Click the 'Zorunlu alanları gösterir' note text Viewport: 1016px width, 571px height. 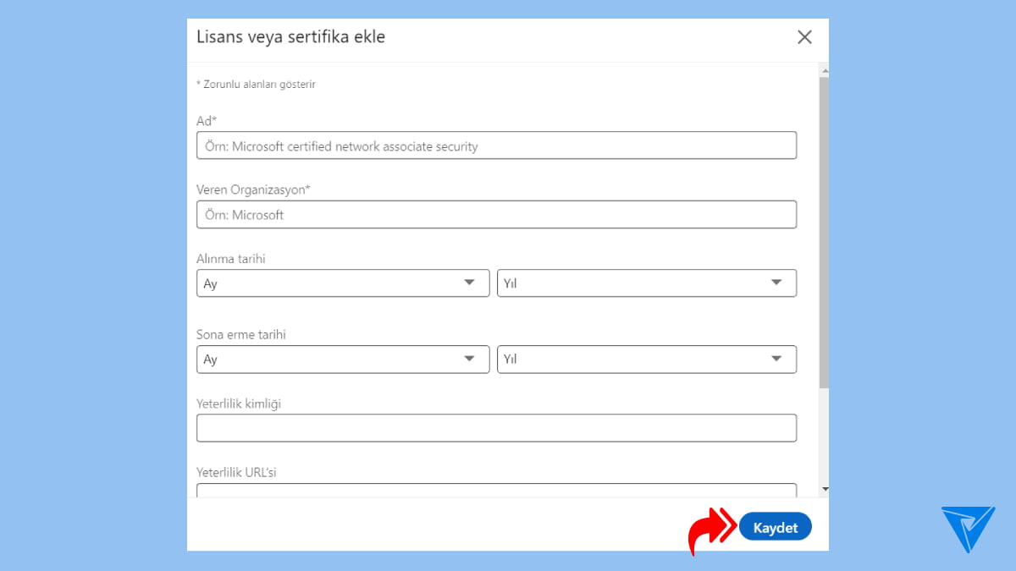(257, 85)
